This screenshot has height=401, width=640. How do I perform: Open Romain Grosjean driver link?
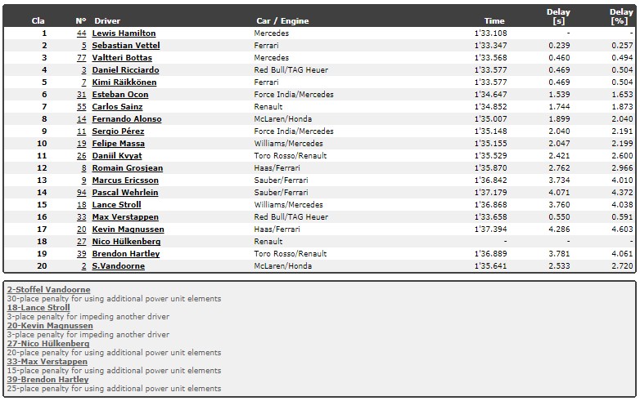[128, 167]
